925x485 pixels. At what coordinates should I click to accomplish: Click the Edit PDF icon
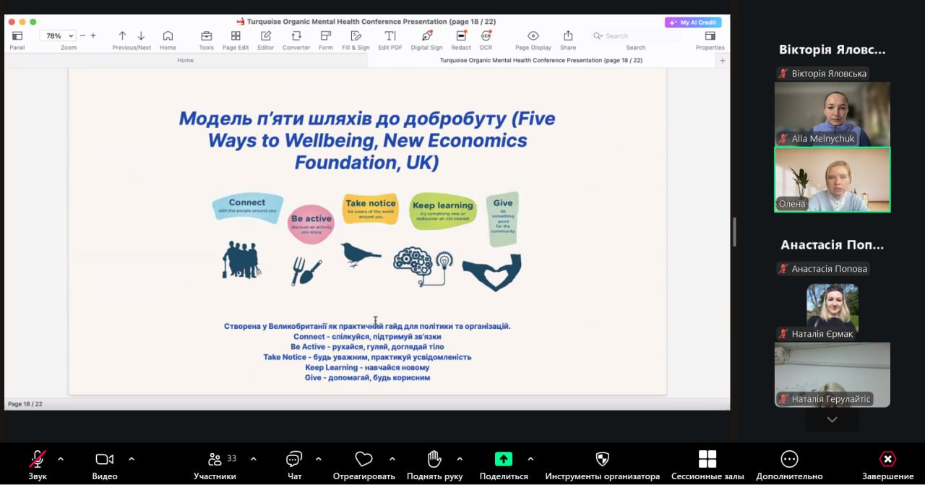click(x=390, y=36)
